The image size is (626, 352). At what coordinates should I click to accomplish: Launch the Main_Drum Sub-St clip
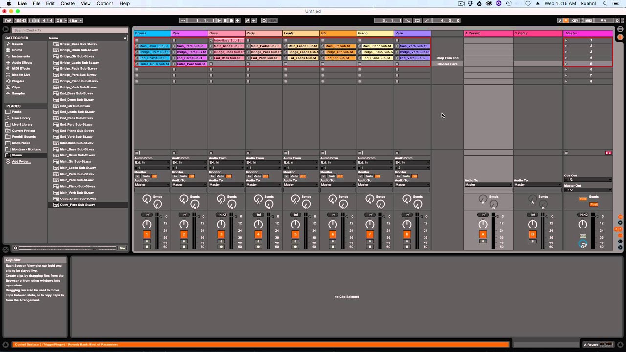click(x=136, y=46)
